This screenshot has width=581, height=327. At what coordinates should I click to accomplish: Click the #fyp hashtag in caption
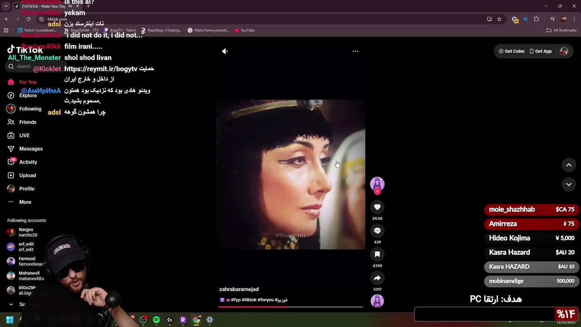point(236,300)
